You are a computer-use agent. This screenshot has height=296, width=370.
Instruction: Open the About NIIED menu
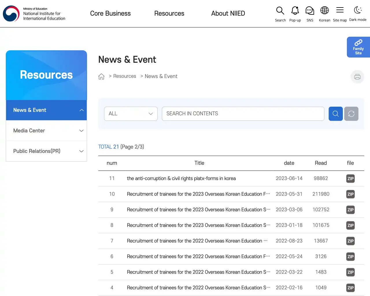click(228, 14)
